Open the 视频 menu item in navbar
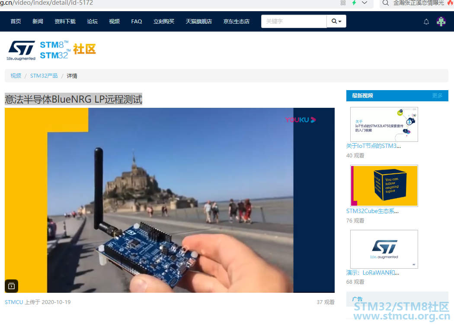Screen dimensions: 454x326 (x=114, y=22)
